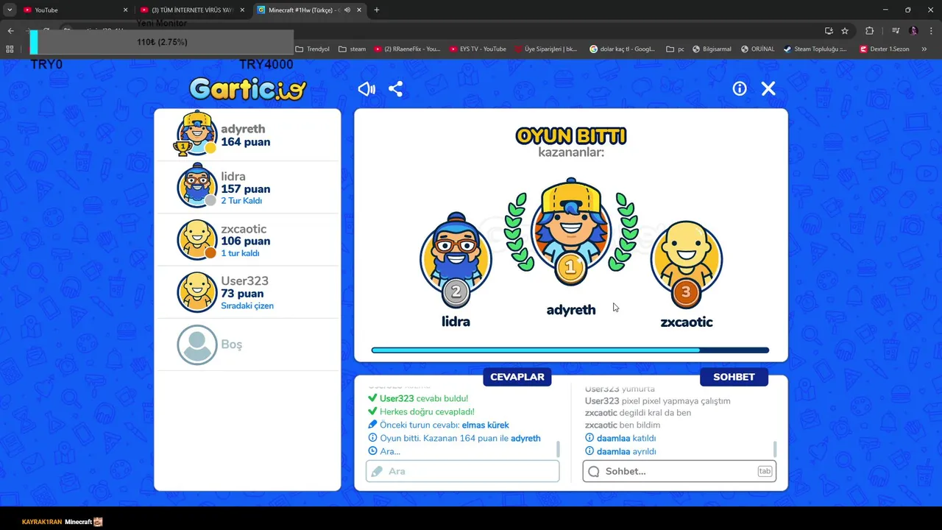
Task: Go back in browser history
Action: coord(11,31)
